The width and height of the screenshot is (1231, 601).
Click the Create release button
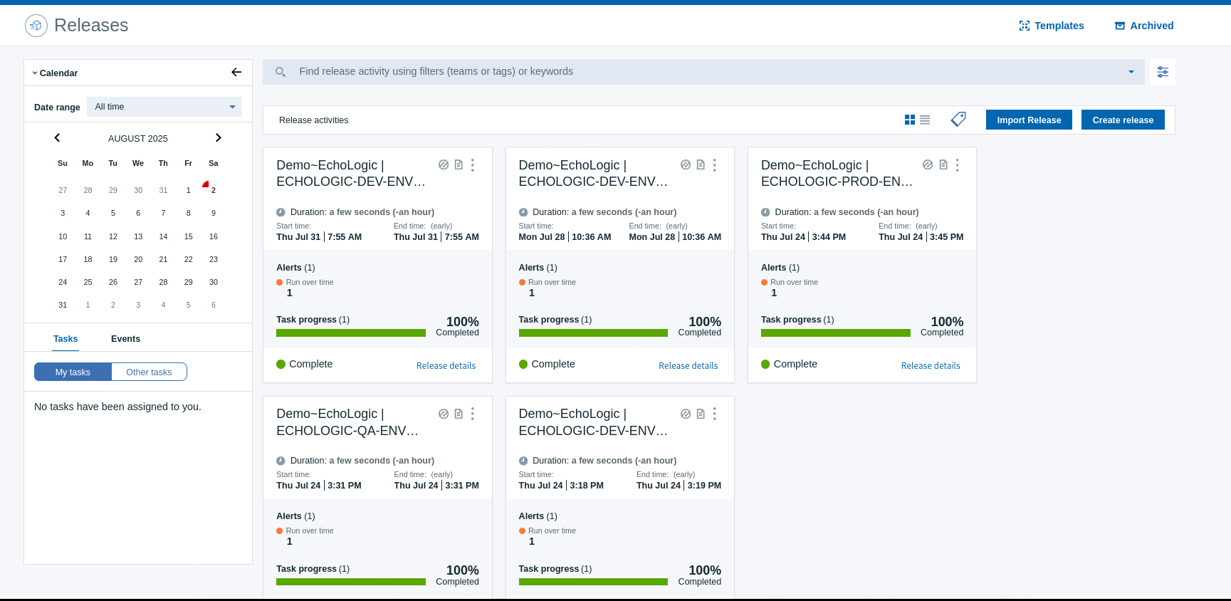(x=1123, y=120)
